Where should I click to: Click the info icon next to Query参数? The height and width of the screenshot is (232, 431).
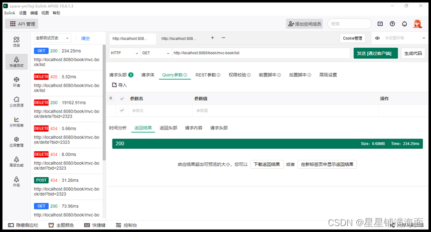(185, 75)
